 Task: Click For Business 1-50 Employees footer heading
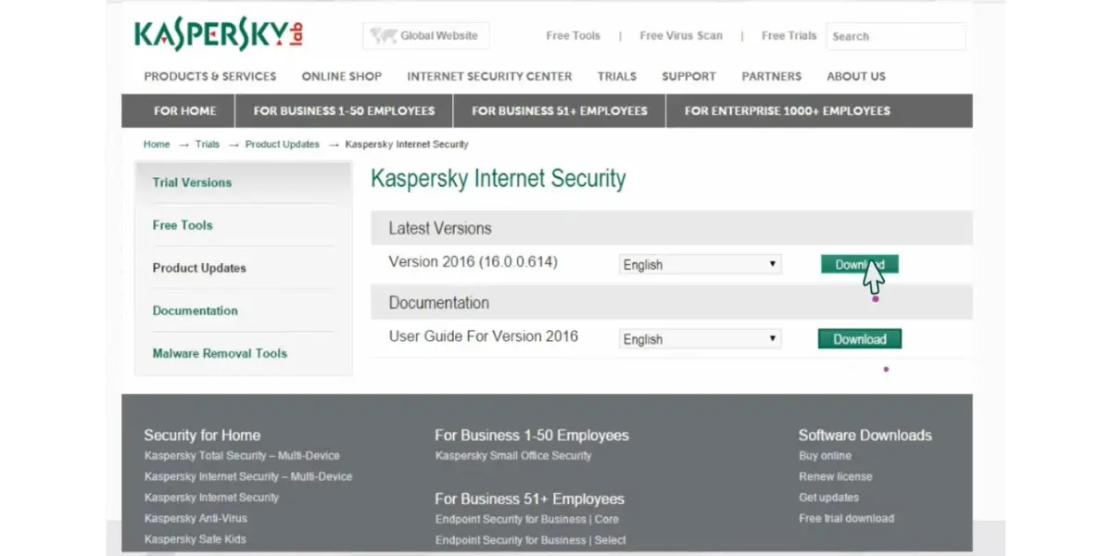(532, 435)
